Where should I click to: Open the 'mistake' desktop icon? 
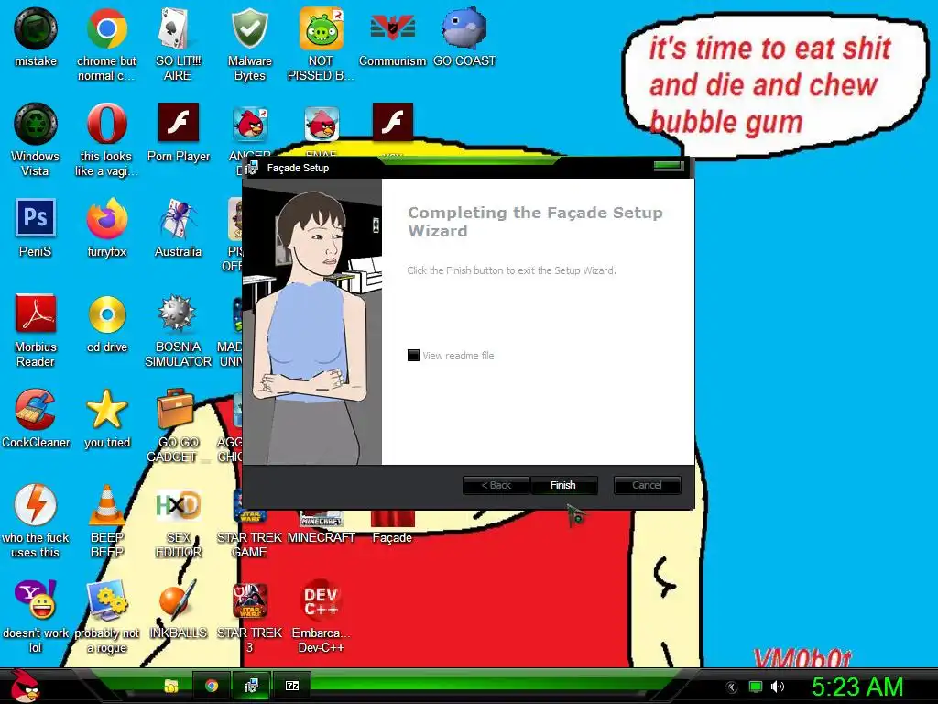36,37
